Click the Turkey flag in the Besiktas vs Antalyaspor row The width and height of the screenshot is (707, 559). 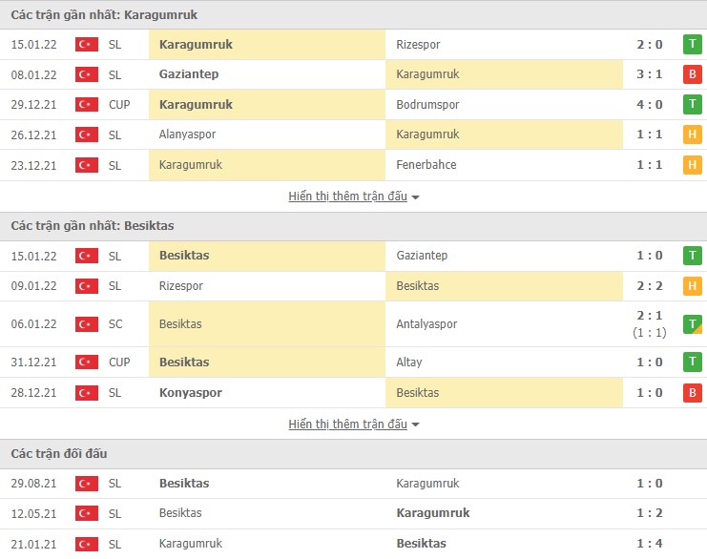coord(87,324)
